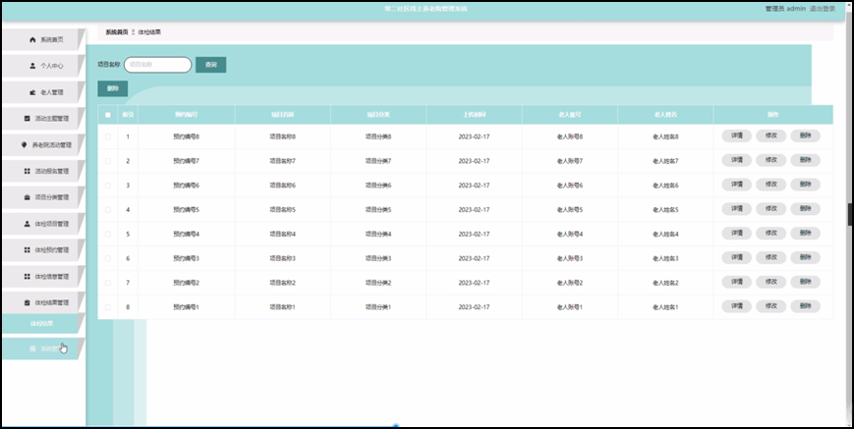Check the box for row 预约编号4
854x429 pixels.
[108, 235]
